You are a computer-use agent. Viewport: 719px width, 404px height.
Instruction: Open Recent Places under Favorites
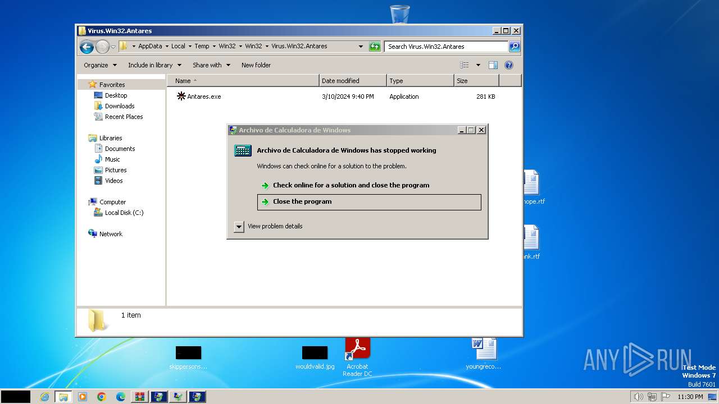pos(124,117)
